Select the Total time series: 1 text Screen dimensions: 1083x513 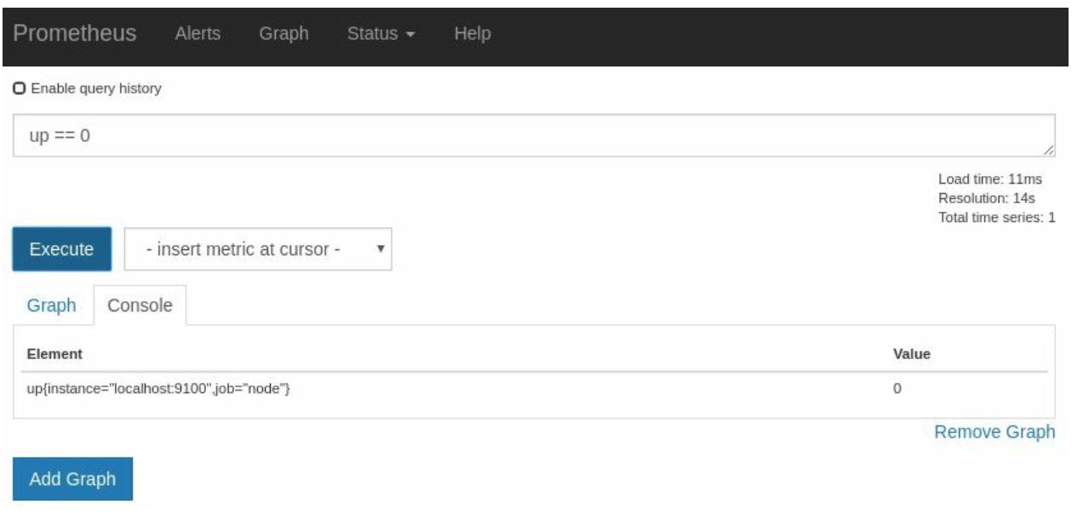997,217
